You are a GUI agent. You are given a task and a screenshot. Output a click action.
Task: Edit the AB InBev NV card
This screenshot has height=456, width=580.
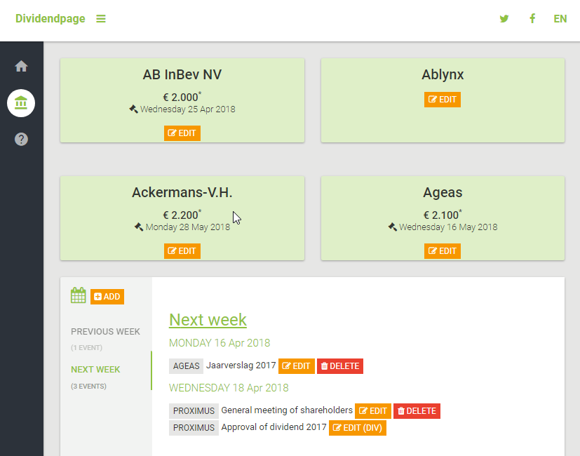pyautogui.click(x=182, y=133)
